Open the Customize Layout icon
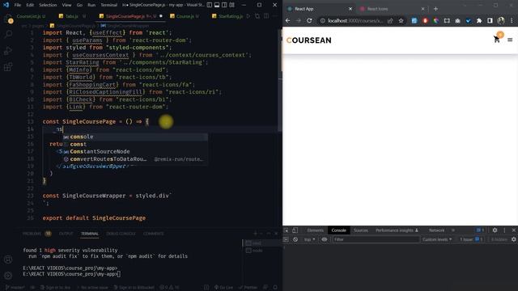The height and width of the screenshot is (291, 518). point(232,5)
